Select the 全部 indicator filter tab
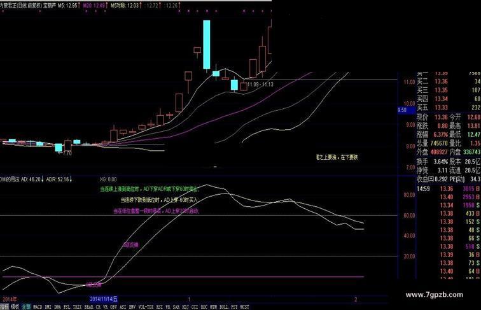 (26, 307)
